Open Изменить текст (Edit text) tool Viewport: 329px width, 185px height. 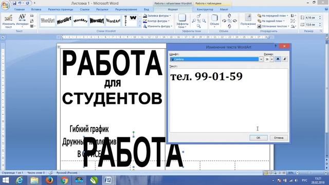coord(8,21)
